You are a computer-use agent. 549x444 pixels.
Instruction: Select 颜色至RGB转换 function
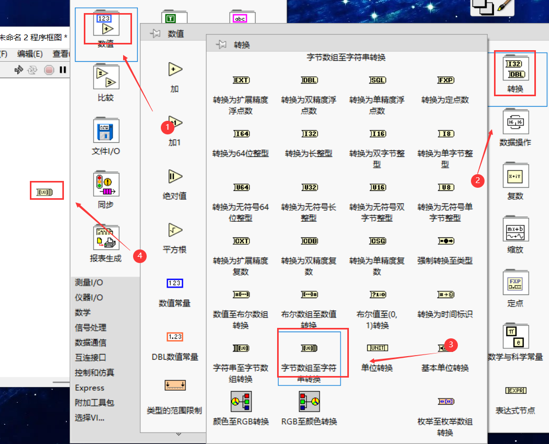pos(241,401)
